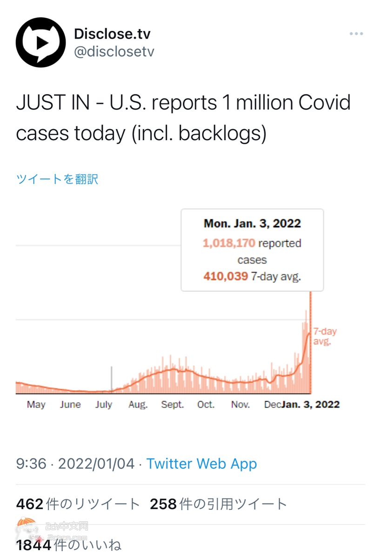The width and height of the screenshot is (381, 559).
Task: Click the Disclose.tv display name
Action: (x=112, y=34)
